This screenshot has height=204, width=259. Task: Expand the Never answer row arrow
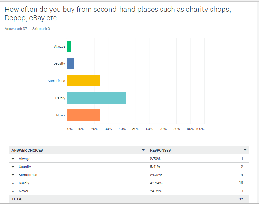pyautogui.click(x=13, y=191)
